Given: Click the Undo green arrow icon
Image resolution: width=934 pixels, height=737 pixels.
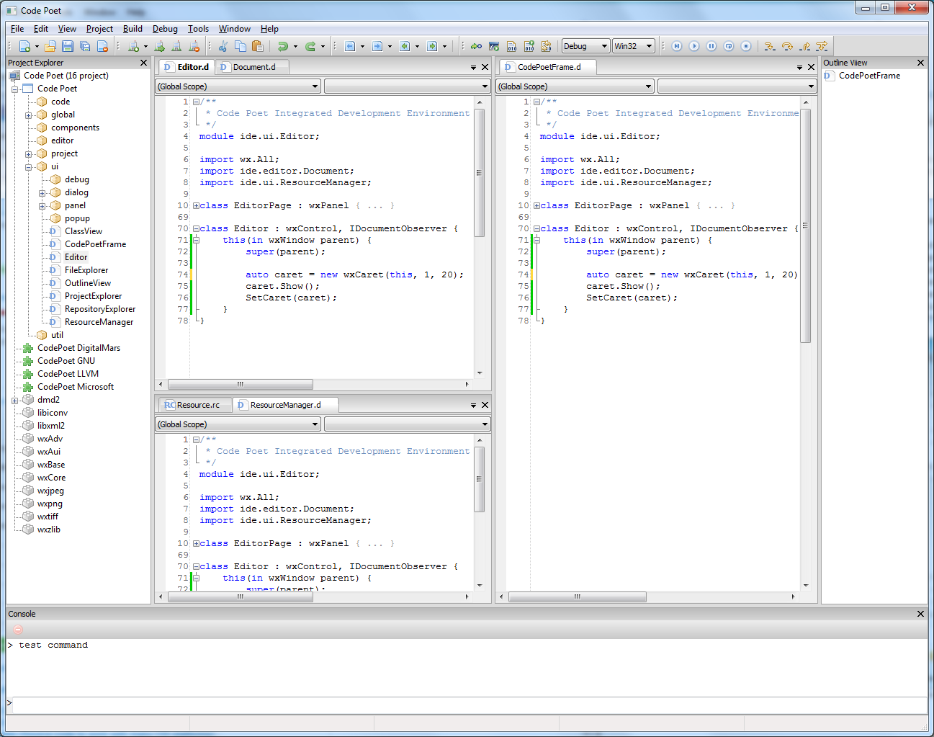Looking at the screenshot, I should click(283, 46).
